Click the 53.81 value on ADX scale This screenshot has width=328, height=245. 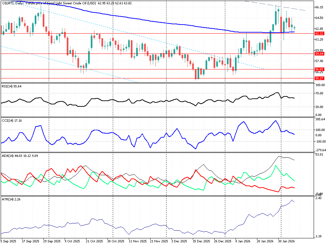[x=319, y=155]
